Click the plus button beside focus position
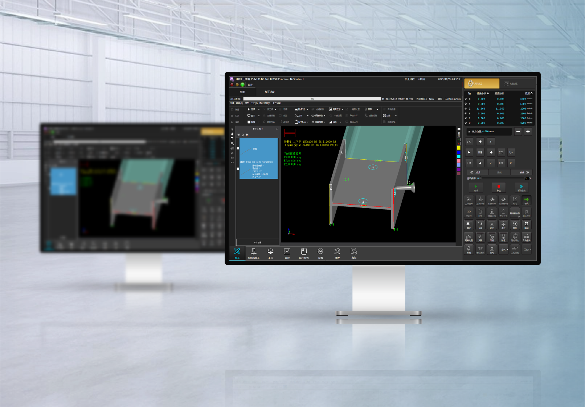Screen dimensions: 585x407 528,131
